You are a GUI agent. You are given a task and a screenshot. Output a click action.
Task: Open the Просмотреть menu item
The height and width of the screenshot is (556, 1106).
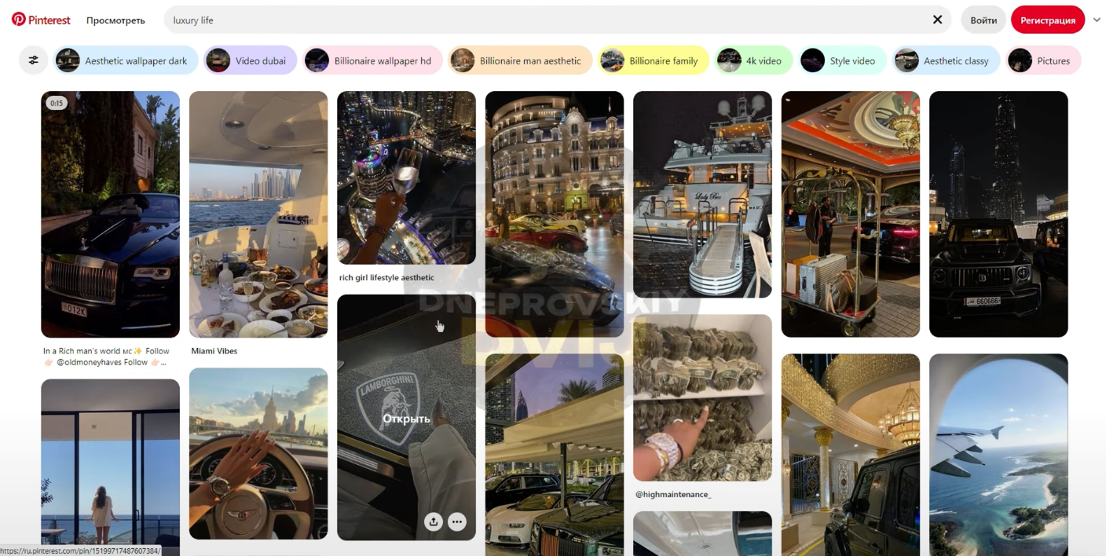[x=115, y=20]
